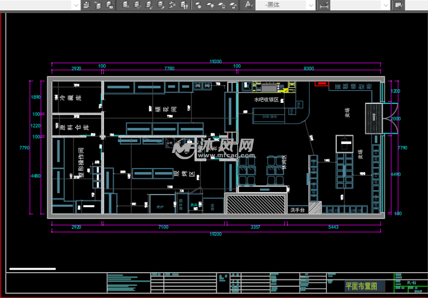
Task: Click the Layer Freeze snowflake icon
Action: tap(198, 5)
